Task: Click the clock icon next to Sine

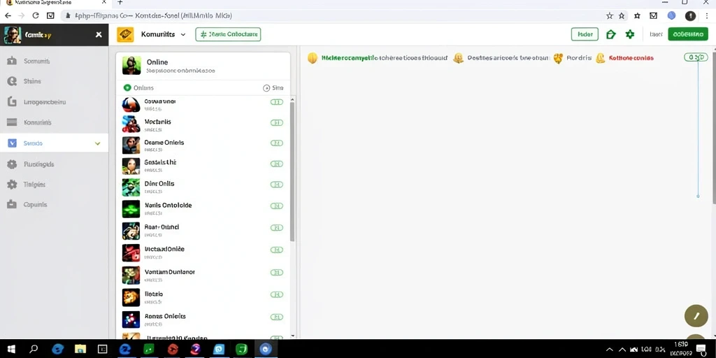Action: [x=266, y=88]
